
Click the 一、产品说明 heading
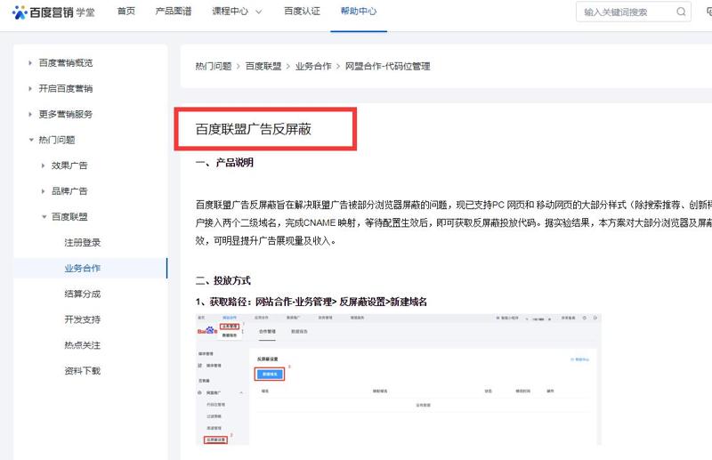pyautogui.click(x=224, y=163)
